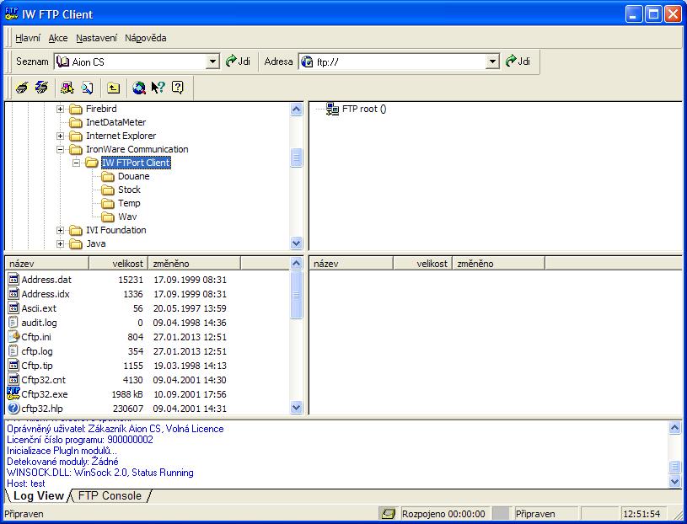Image resolution: width=687 pixels, height=524 pixels.
Task: Click the document search magnifier icon
Action: tap(87, 88)
